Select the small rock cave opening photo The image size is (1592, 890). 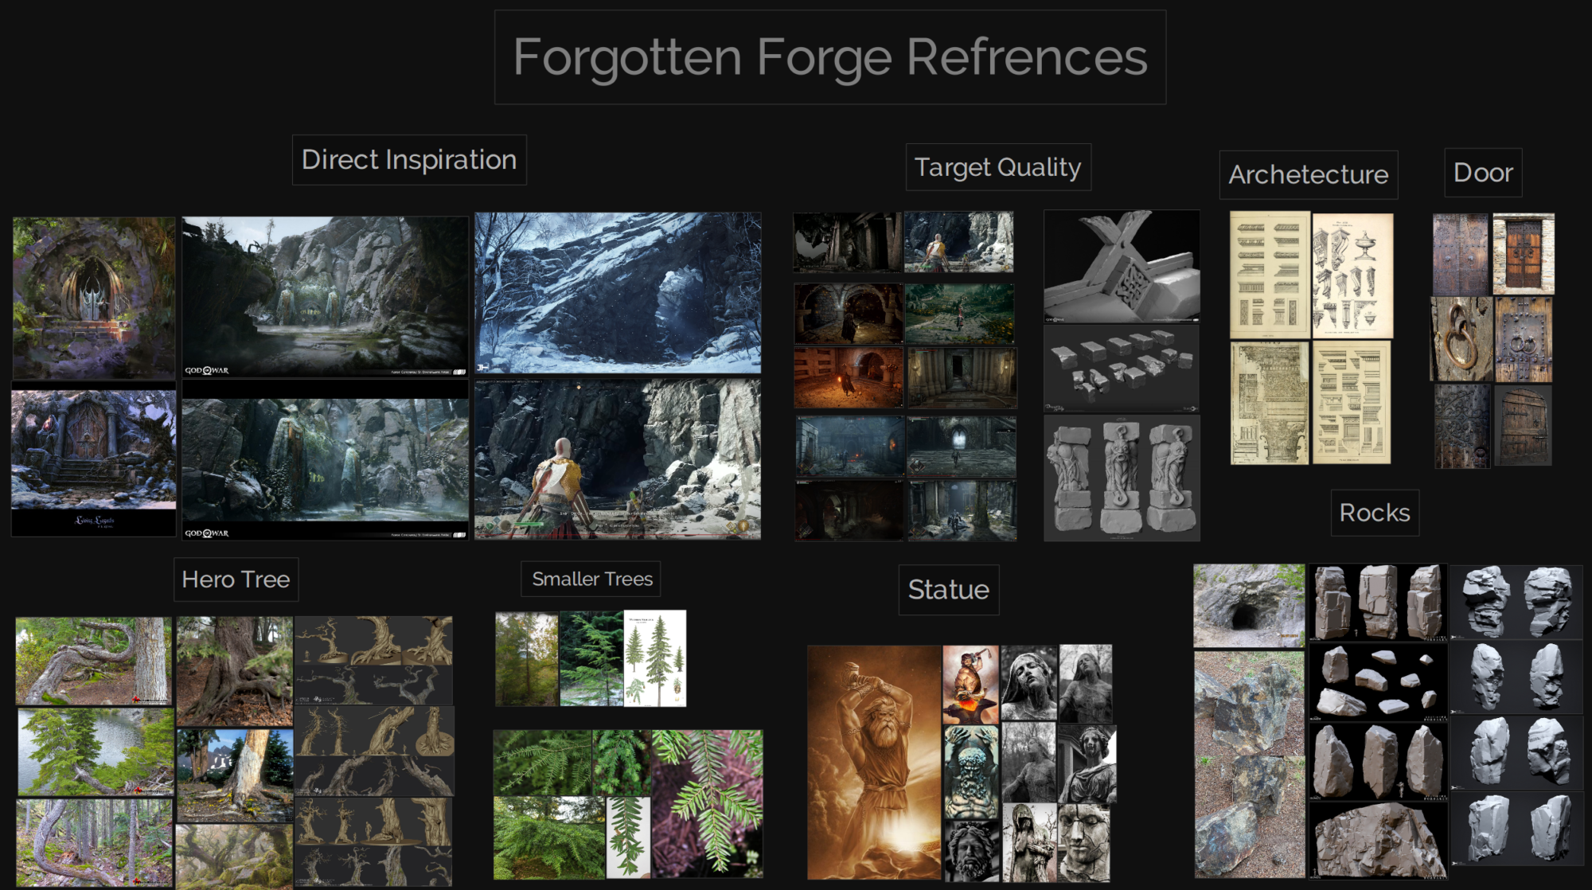click(1248, 605)
